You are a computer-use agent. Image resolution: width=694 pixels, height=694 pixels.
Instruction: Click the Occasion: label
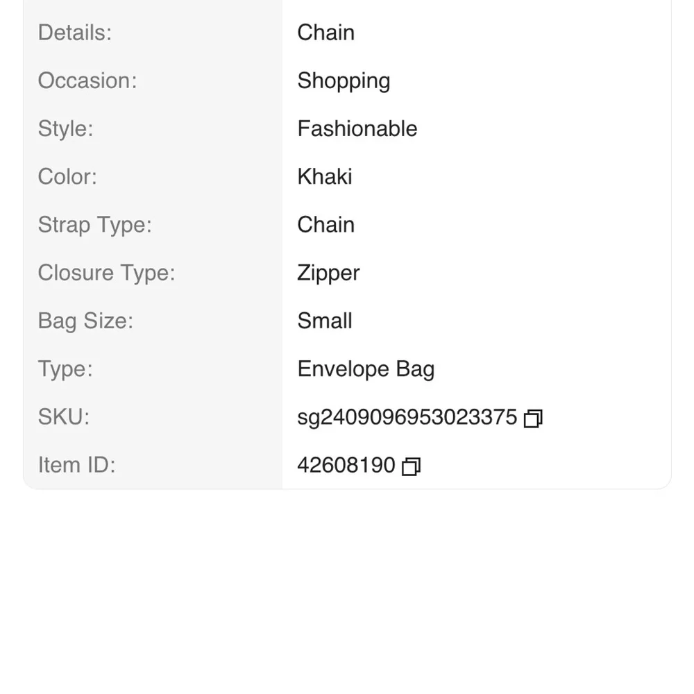coord(87,81)
